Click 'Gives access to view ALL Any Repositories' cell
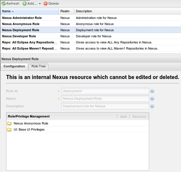181x172 pixels. [x=114, y=42]
